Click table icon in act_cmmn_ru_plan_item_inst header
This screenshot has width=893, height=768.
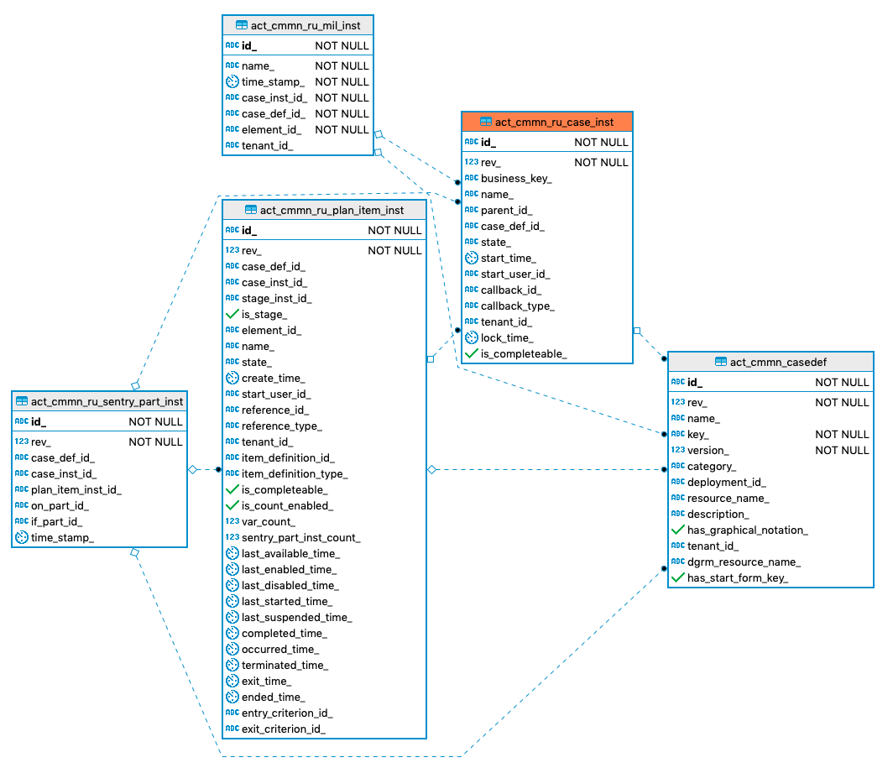[250, 210]
